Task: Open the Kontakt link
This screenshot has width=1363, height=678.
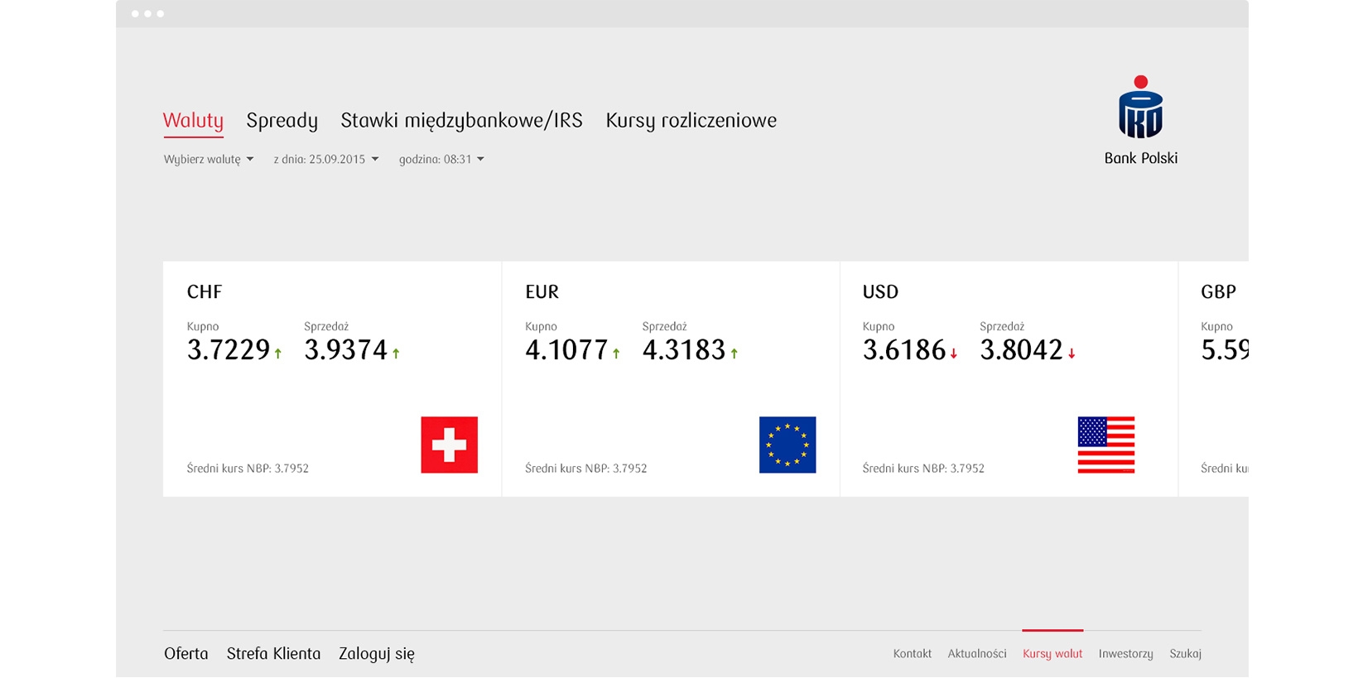Action: (x=913, y=654)
